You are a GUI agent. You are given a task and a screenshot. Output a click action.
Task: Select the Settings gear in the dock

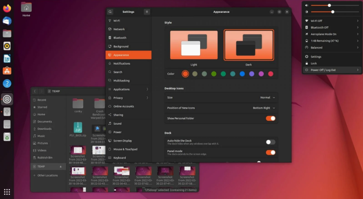[7, 99]
